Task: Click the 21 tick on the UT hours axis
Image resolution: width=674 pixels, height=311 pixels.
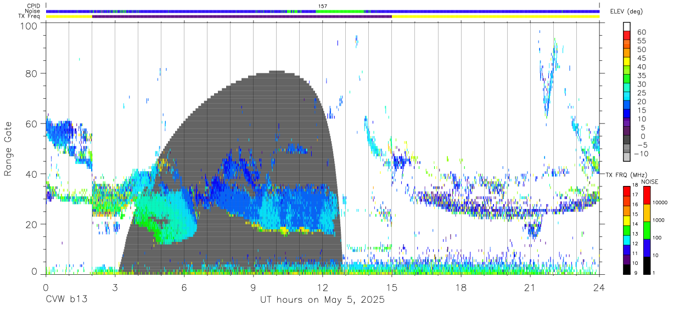Action: pyautogui.click(x=530, y=287)
